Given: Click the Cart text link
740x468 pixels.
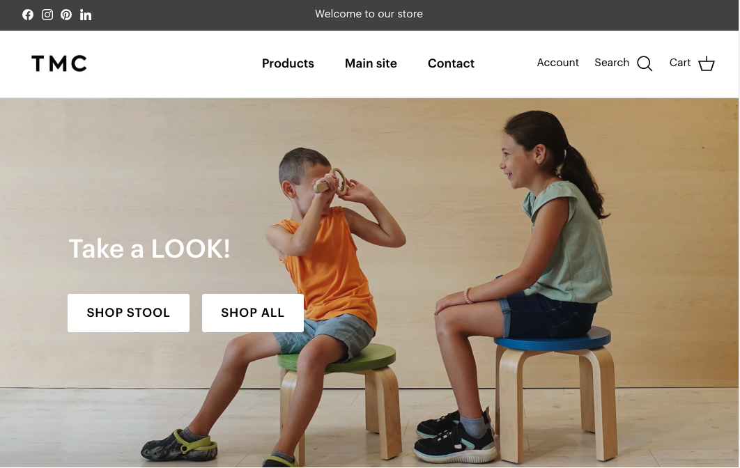Looking at the screenshot, I should [680, 63].
